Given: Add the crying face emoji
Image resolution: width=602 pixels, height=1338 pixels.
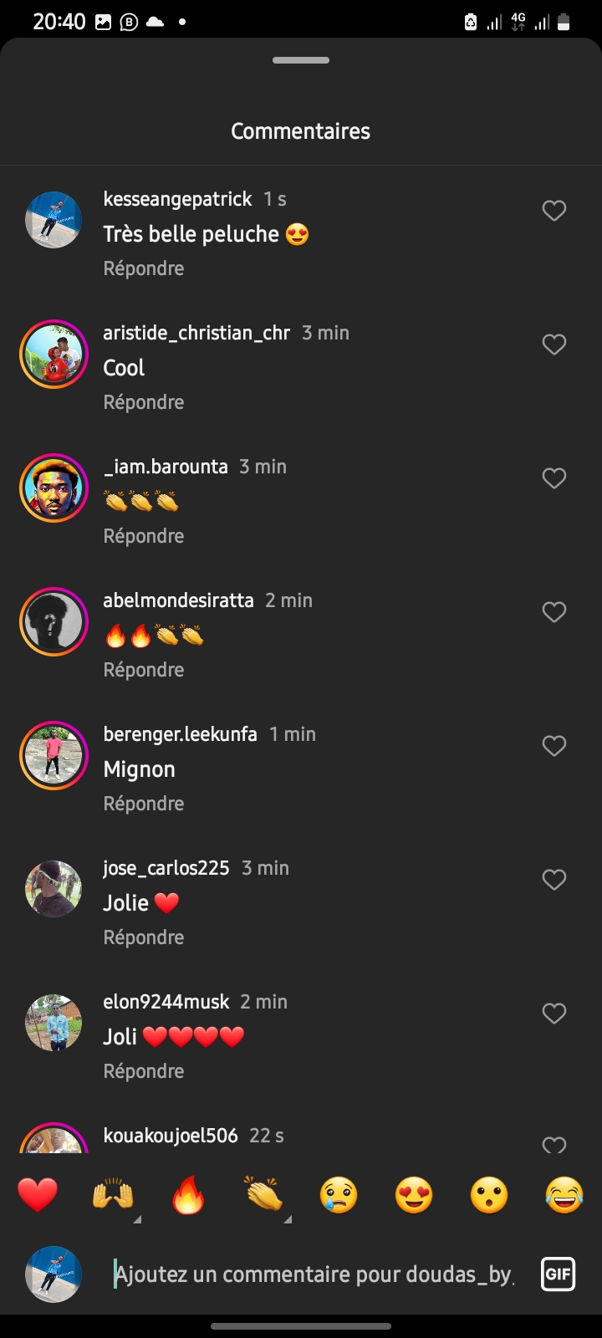Looking at the screenshot, I should [339, 1195].
